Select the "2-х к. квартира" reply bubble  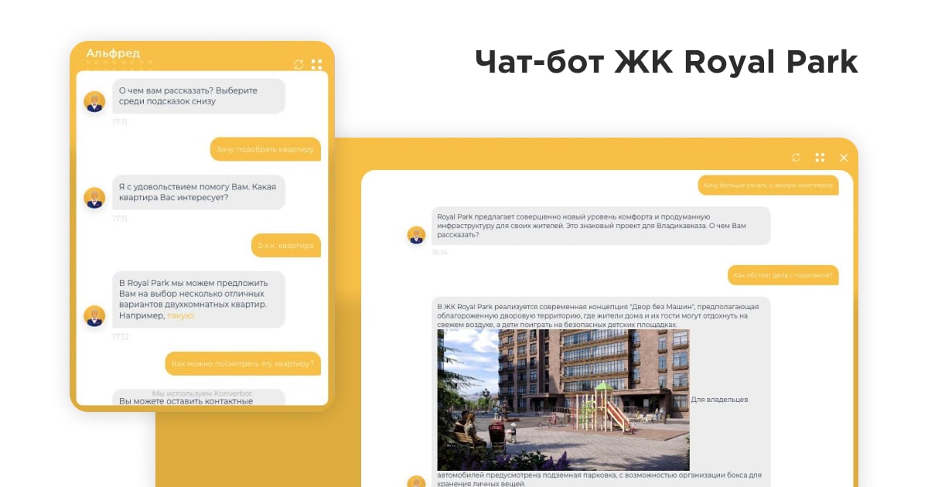pyautogui.click(x=286, y=246)
